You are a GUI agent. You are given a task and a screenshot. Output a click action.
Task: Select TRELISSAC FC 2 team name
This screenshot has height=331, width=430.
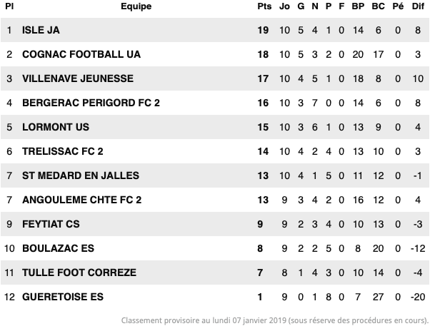click(63, 151)
